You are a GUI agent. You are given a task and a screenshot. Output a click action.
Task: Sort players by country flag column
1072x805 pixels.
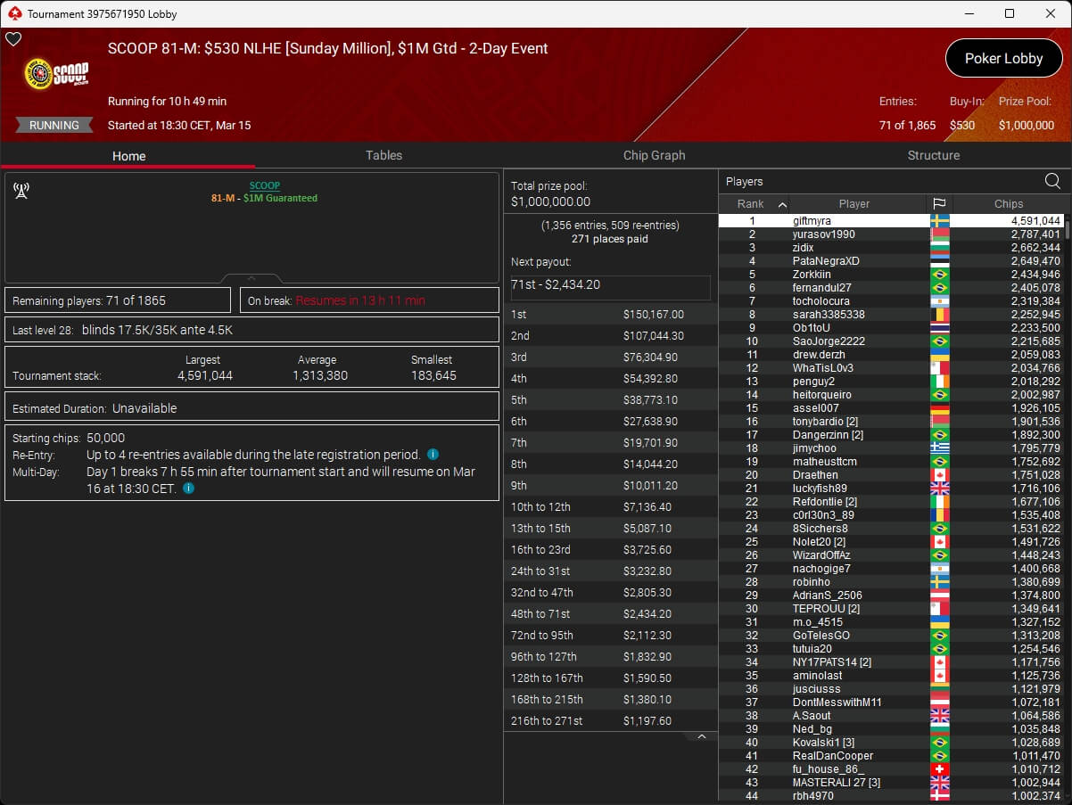(939, 204)
